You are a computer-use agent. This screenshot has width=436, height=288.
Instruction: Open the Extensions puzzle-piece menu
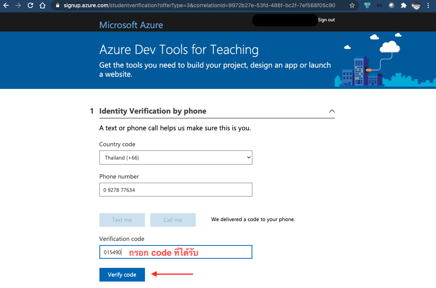403,6
